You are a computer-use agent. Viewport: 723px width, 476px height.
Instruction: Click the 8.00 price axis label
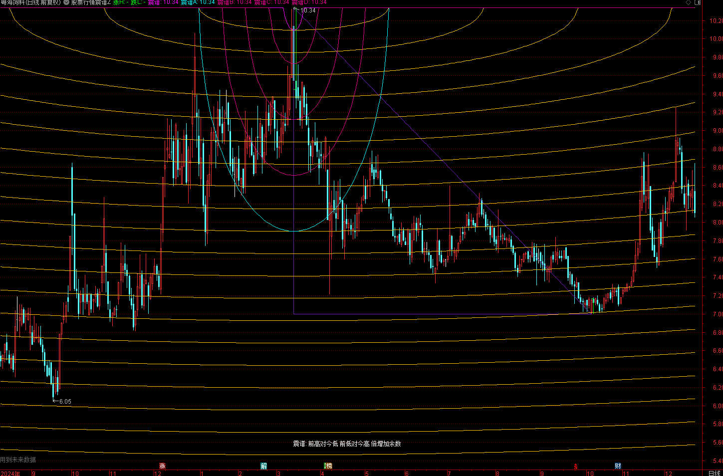coord(718,223)
